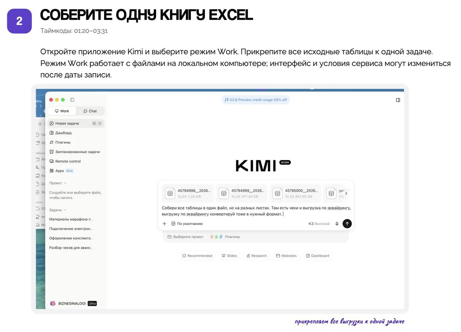Click the Запланированные задачи clock icon
Viewport: 461px width, 332px height.
tap(52, 152)
